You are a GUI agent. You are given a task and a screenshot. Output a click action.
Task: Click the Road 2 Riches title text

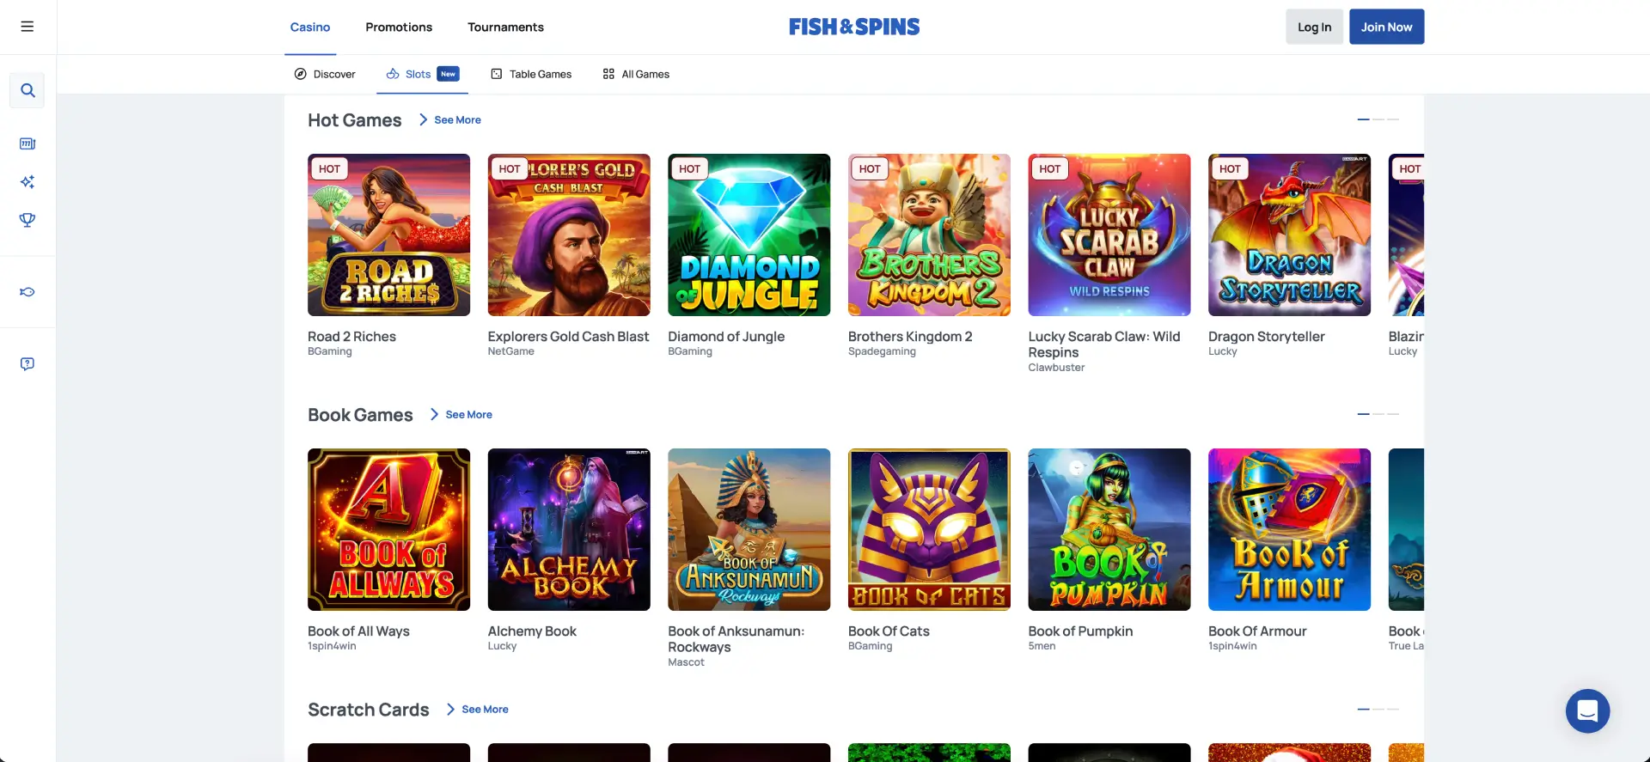tap(351, 337)
